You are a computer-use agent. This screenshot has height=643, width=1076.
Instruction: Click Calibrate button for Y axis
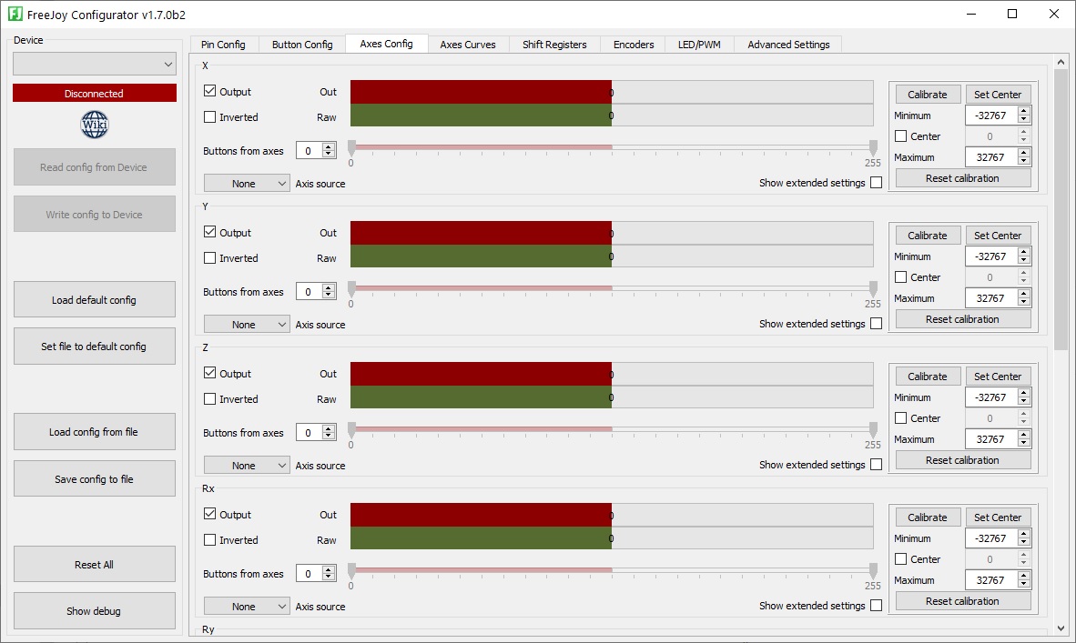[x=927, y=236]
